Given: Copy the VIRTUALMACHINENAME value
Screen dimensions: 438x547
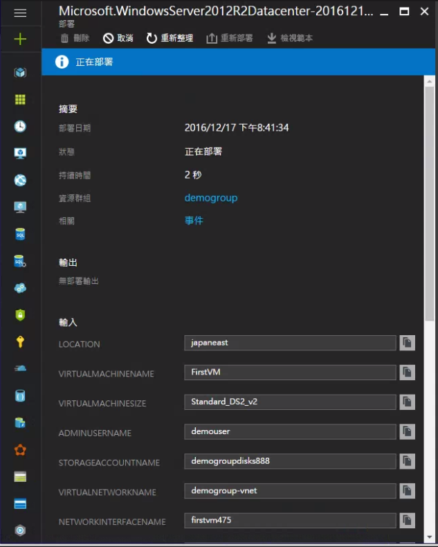Looking at the screenshot, I should [x=407, y=373].
